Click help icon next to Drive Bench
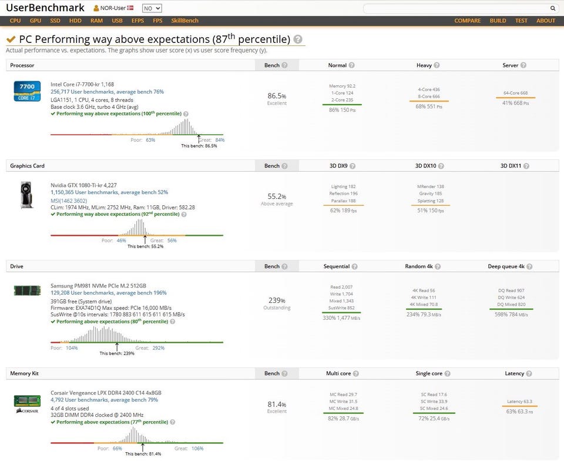Image resolution: width=564 pixels, height=461 pixels. [284, 266]
